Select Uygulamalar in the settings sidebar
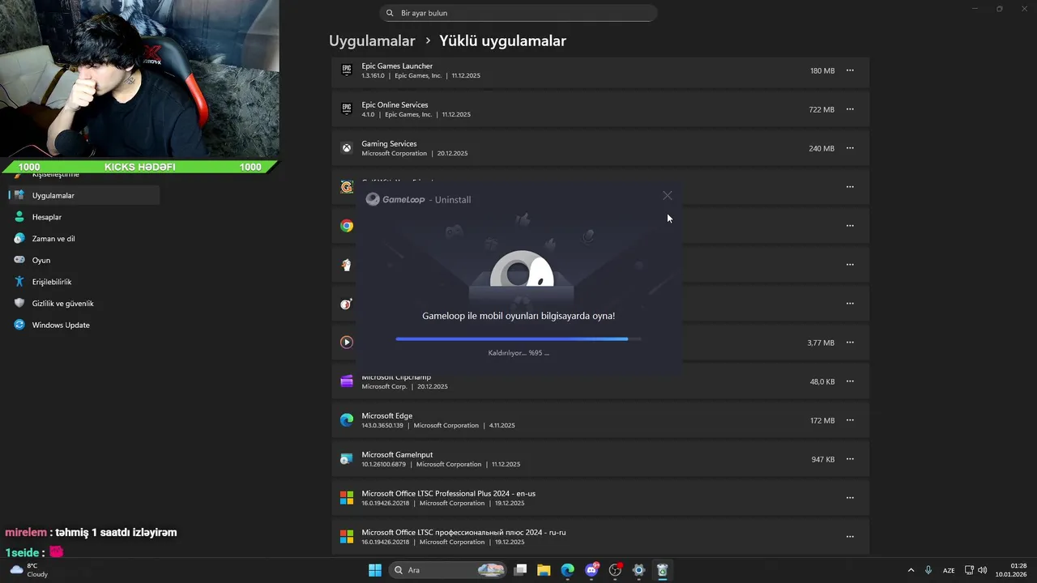The height and width of the screenshot is (583, 1037). (84, 195)
